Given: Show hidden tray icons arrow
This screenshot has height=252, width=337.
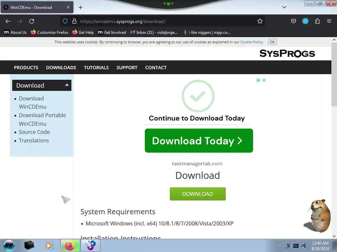Looking at the screenshot, I should [x=280, y=246].
